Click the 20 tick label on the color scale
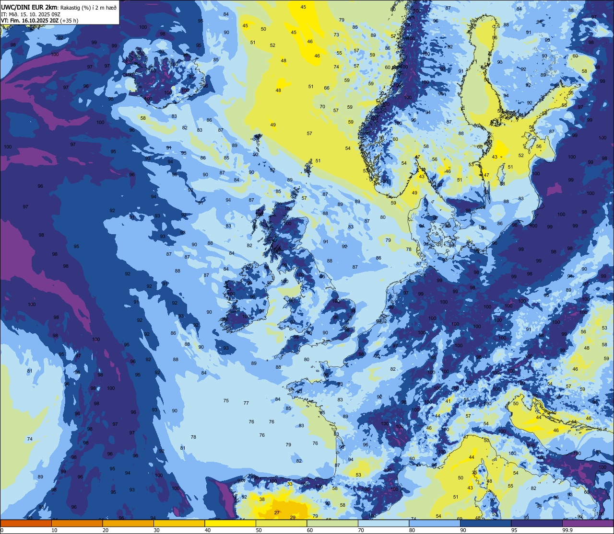The height and width of the screenshot is (534, 614). (x=106, y=530)
